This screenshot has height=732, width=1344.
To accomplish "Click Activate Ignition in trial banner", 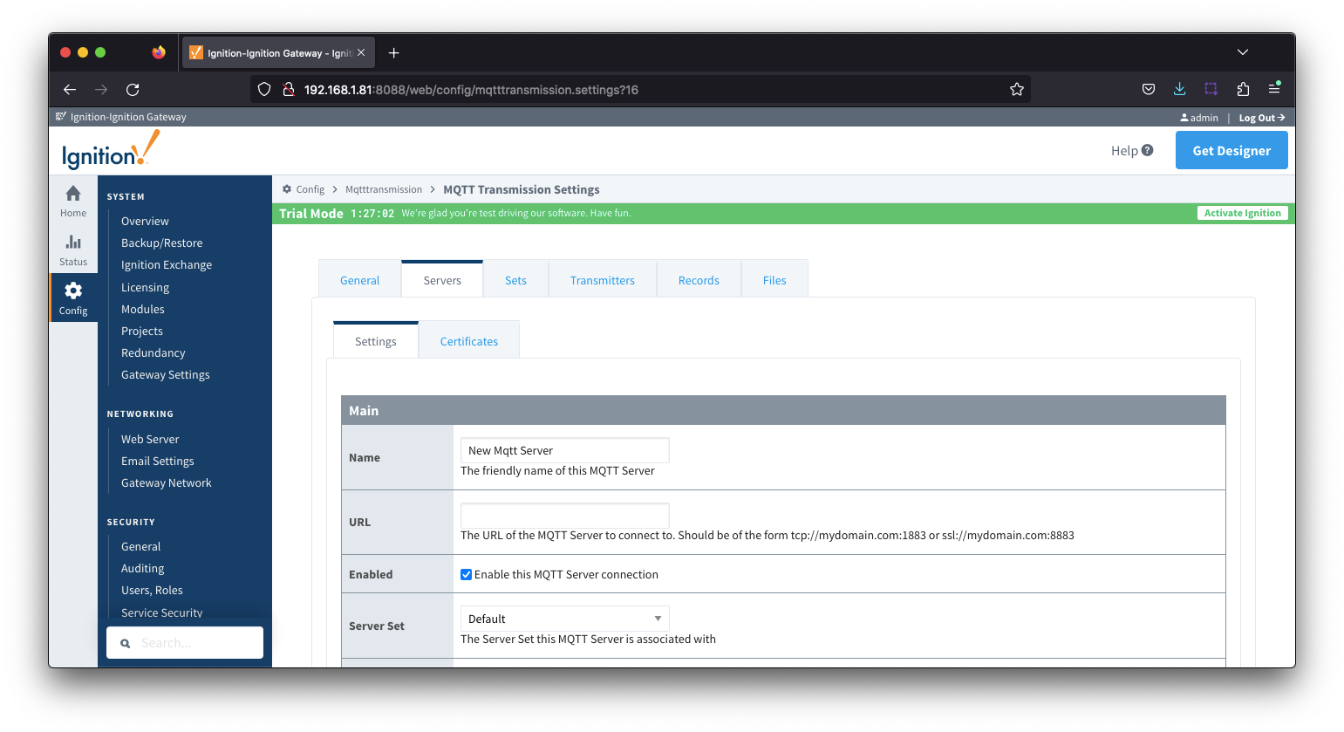I will coord(1242,213).
